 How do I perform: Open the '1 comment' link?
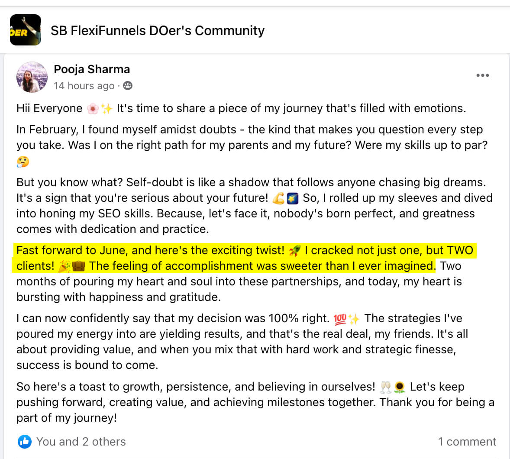[x=468, y=442]
